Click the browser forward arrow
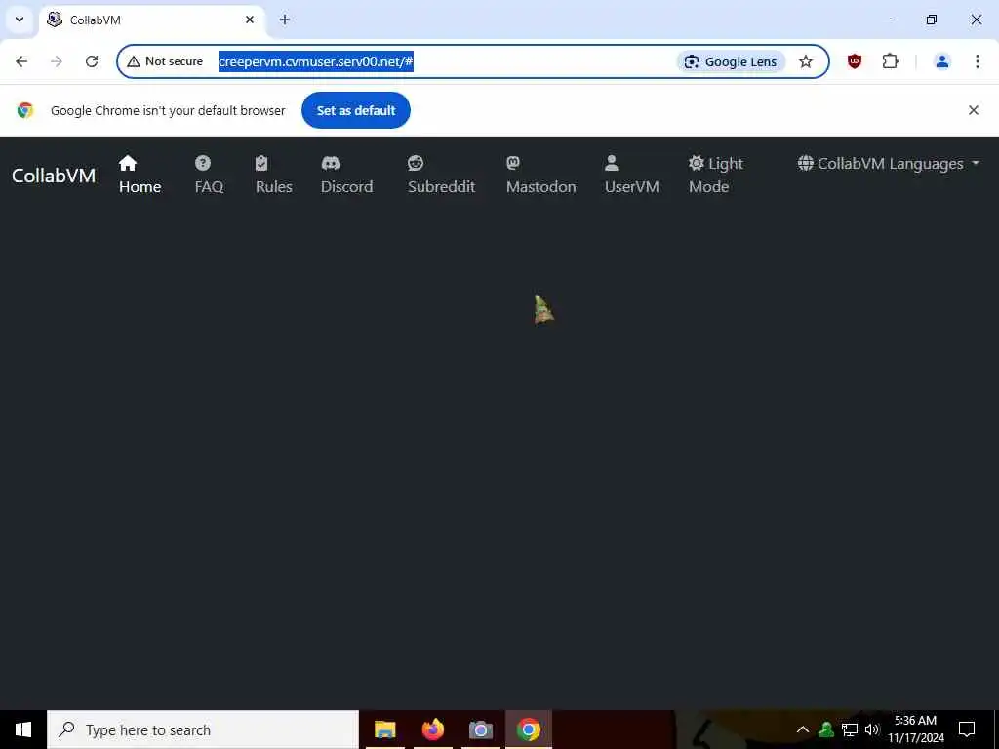Viewport: 999px width, 749px height. point(57,61)
